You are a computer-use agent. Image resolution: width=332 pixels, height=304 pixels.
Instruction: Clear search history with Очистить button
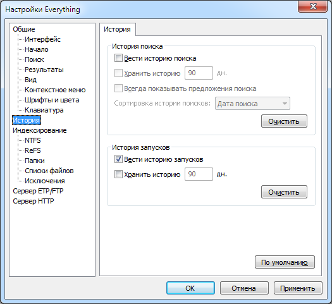pyautogui.click(x=284, y=121)
